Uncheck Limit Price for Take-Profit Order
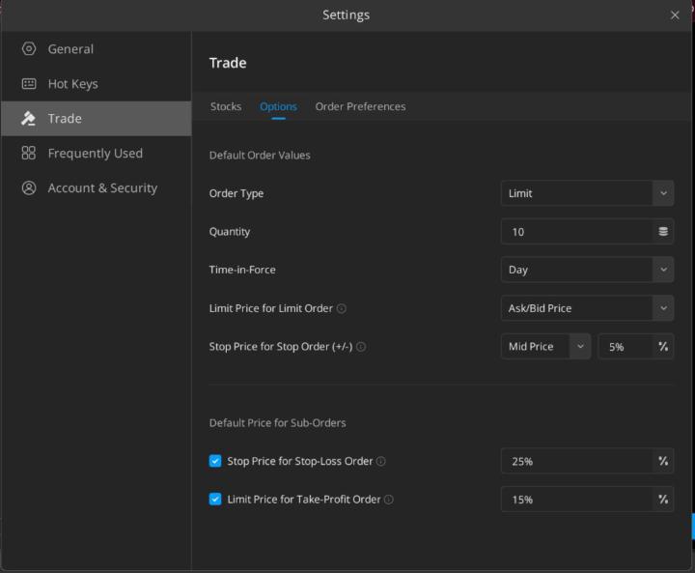The width and height of the screenshot is (695, 573). pyautogui.click(x=215, y=500)
